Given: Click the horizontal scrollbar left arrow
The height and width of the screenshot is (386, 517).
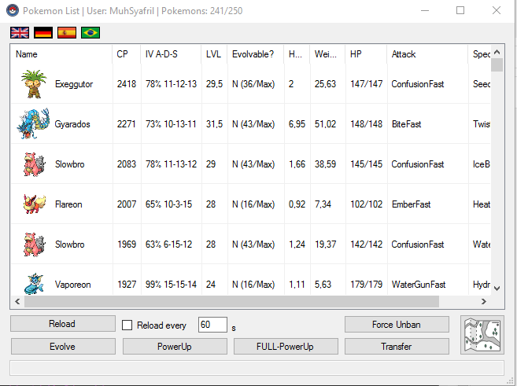Looking at the screenshot, I should pos(17,301).
